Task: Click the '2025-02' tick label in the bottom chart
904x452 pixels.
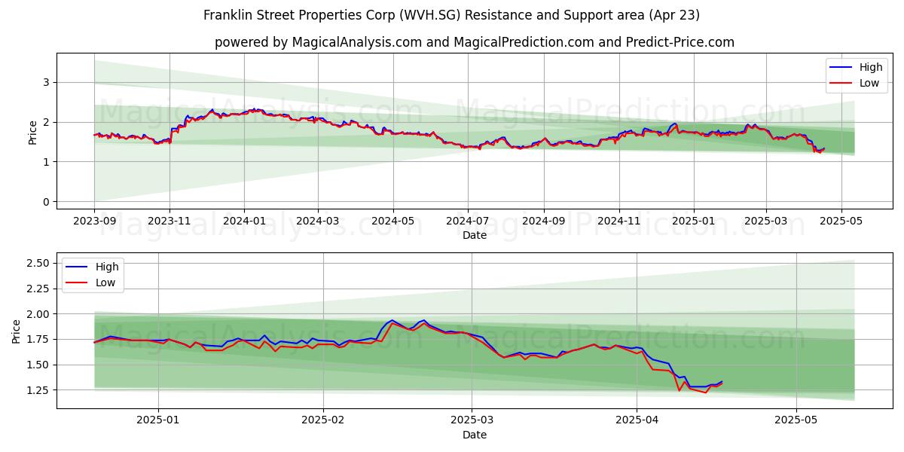Action: click(x=322, y=421)
